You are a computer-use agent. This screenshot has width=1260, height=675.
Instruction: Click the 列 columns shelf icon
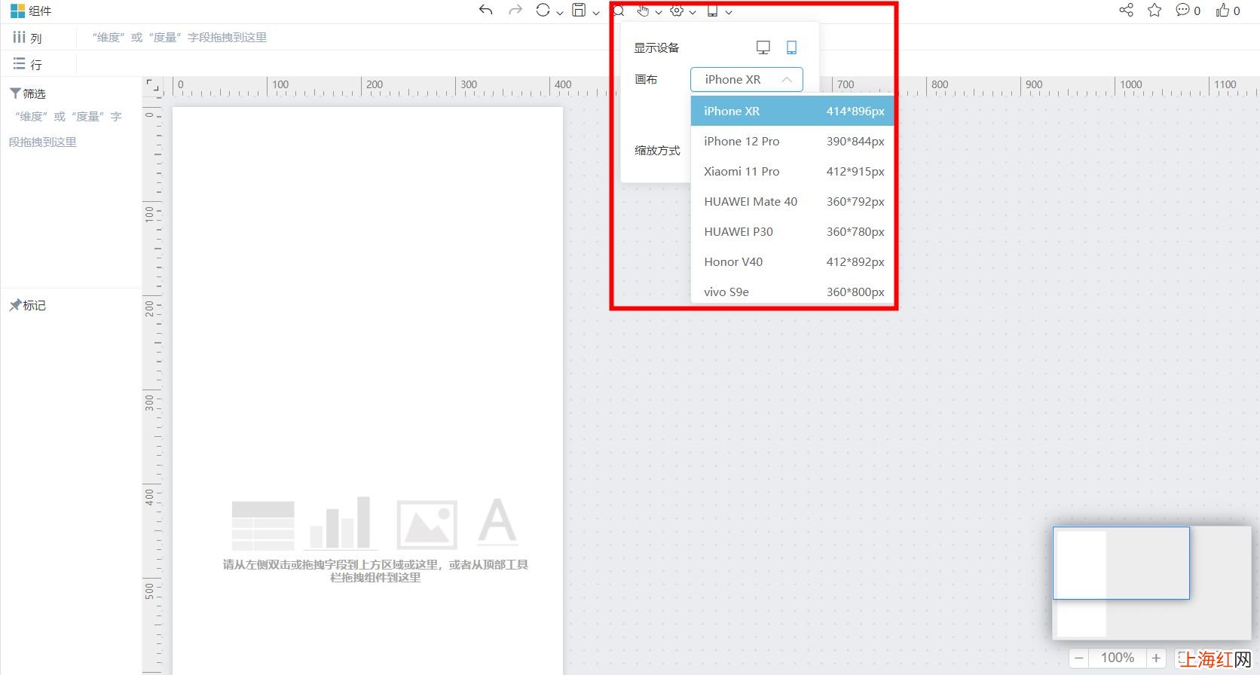[20, 37]
